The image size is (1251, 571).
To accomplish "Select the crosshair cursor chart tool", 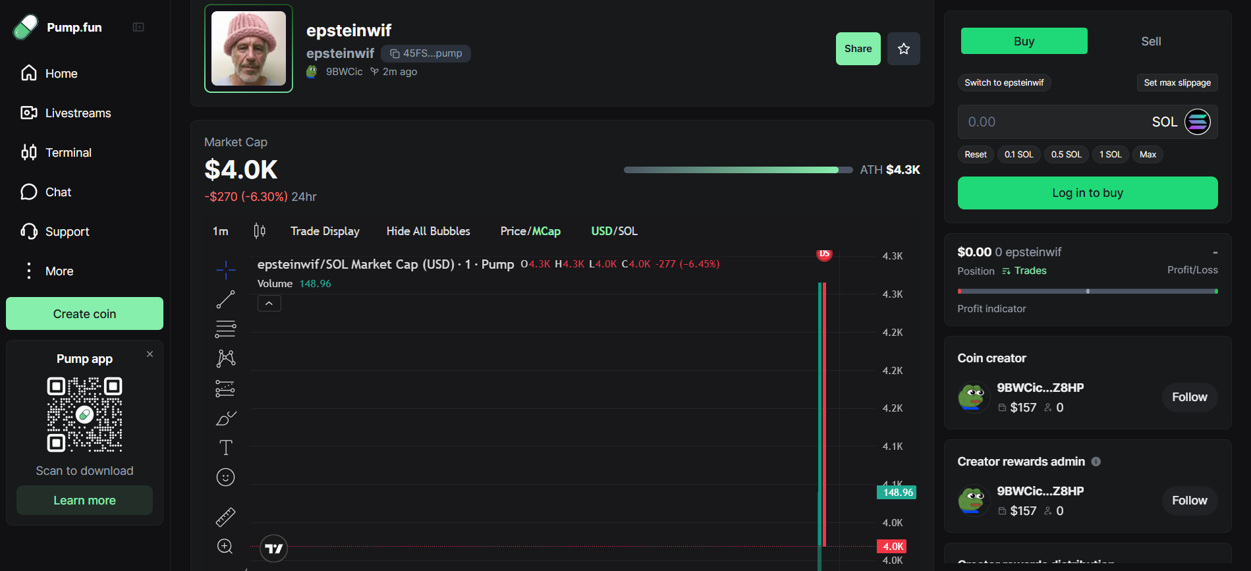I will tap(226, 269).
